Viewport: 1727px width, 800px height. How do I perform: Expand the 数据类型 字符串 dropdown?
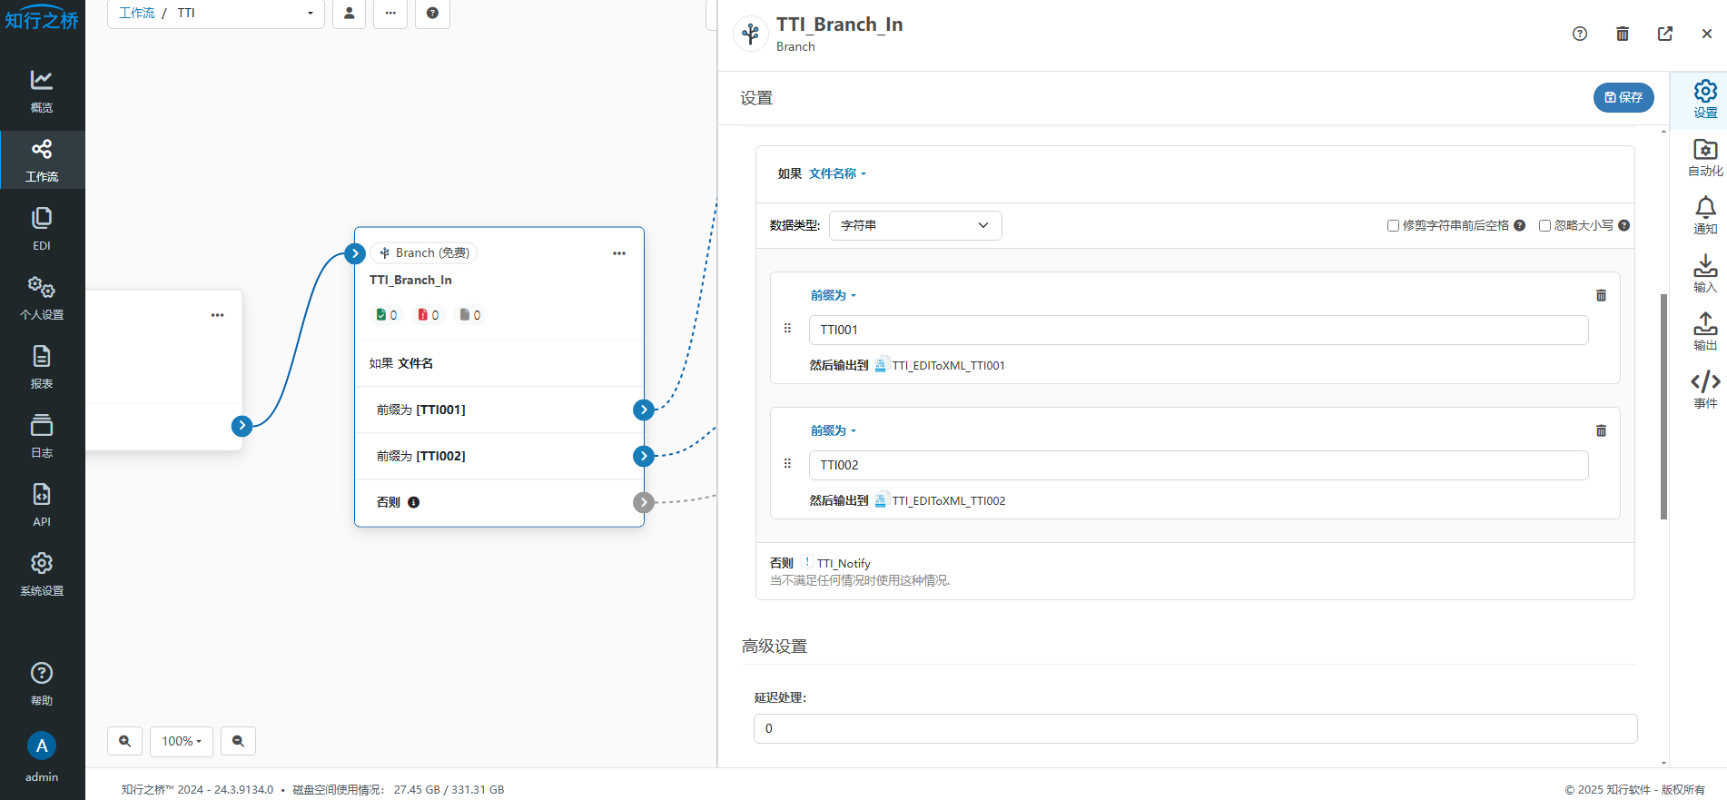pos(914,225)
